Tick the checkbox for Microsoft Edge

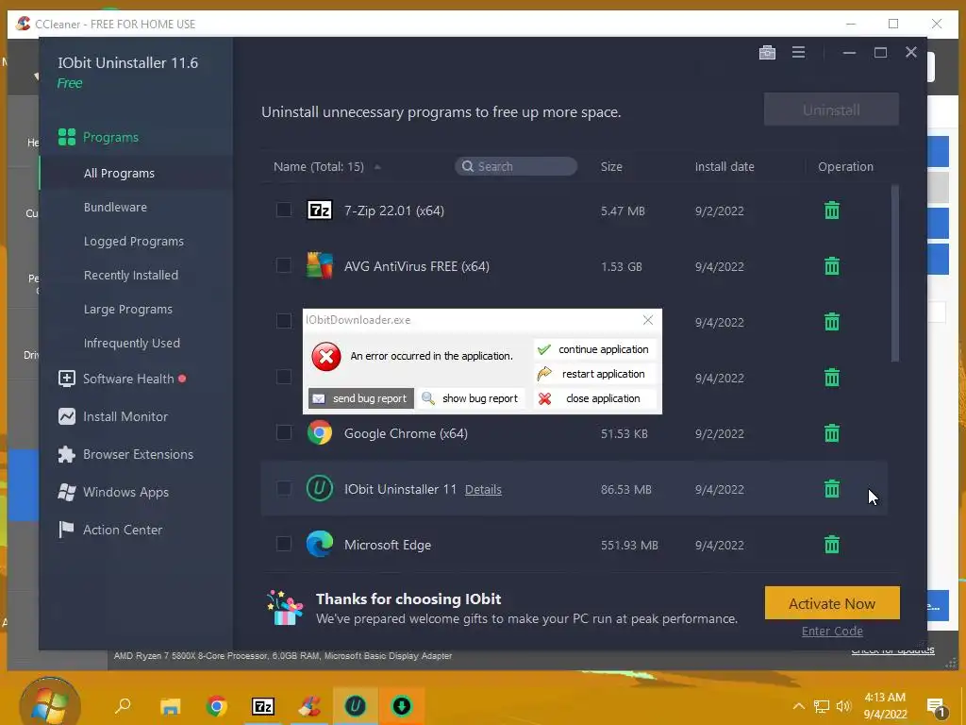[x=283, y=544]
